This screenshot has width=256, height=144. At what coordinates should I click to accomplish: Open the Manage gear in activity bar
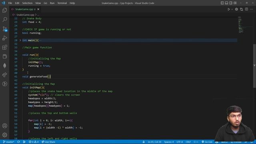(x=4, y=135)
